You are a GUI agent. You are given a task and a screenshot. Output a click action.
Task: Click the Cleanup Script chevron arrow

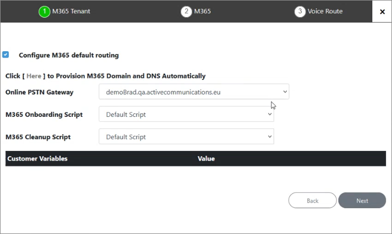[270, 137]
